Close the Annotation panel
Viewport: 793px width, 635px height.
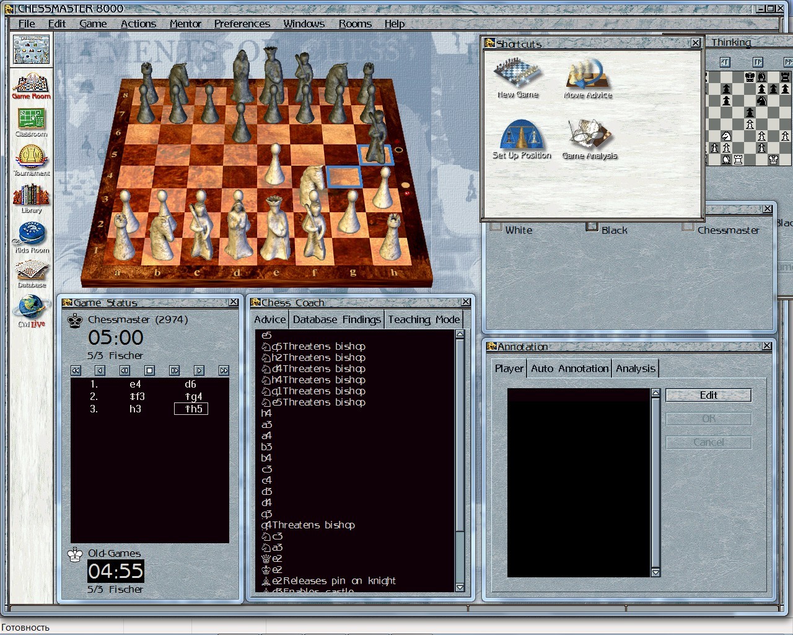click(x=767, y=346)
